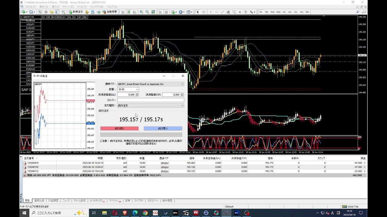387x217 pixels.
Task: Toggle the Auto Trading (自動売買) button
Action: click(110, 12)
